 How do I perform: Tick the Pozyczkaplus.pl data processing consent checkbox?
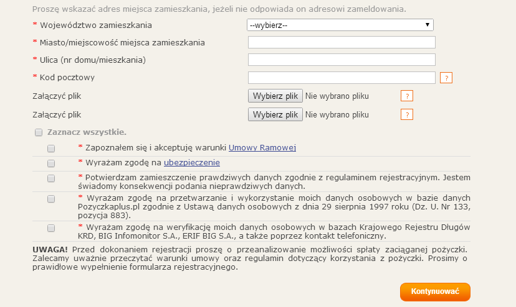point(51,199)
